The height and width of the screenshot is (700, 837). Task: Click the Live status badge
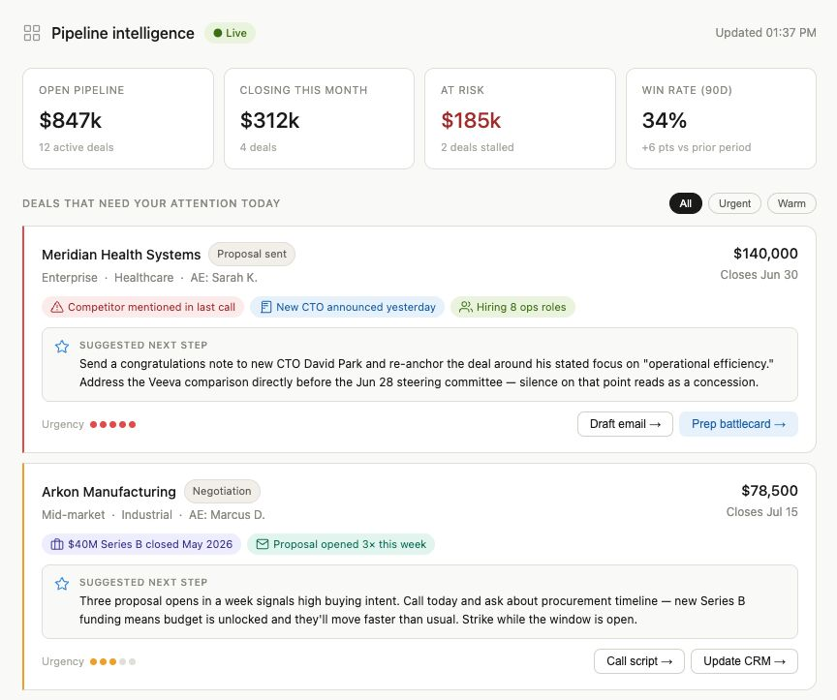230,33
